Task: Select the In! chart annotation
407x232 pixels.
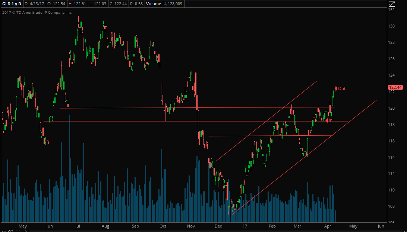Action: pos(329,120)
